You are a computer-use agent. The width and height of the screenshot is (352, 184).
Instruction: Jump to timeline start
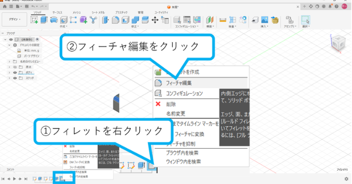tap(3, 179)
